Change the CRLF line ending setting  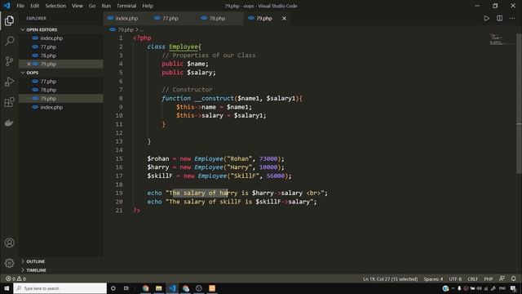point(472,278)
